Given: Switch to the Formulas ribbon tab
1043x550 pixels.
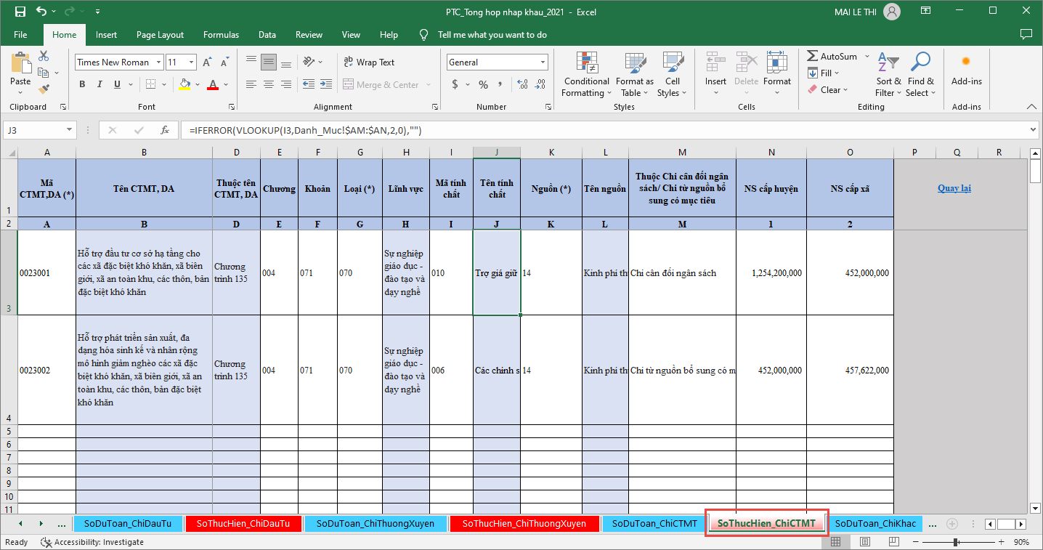Looking at the screenshot, I should [x=221, y=35].
